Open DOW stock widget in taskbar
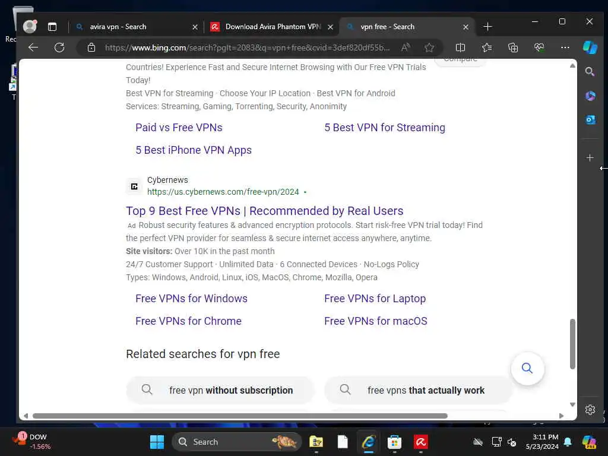The height and width of the screenshot is (456, 608). [31, 442]
